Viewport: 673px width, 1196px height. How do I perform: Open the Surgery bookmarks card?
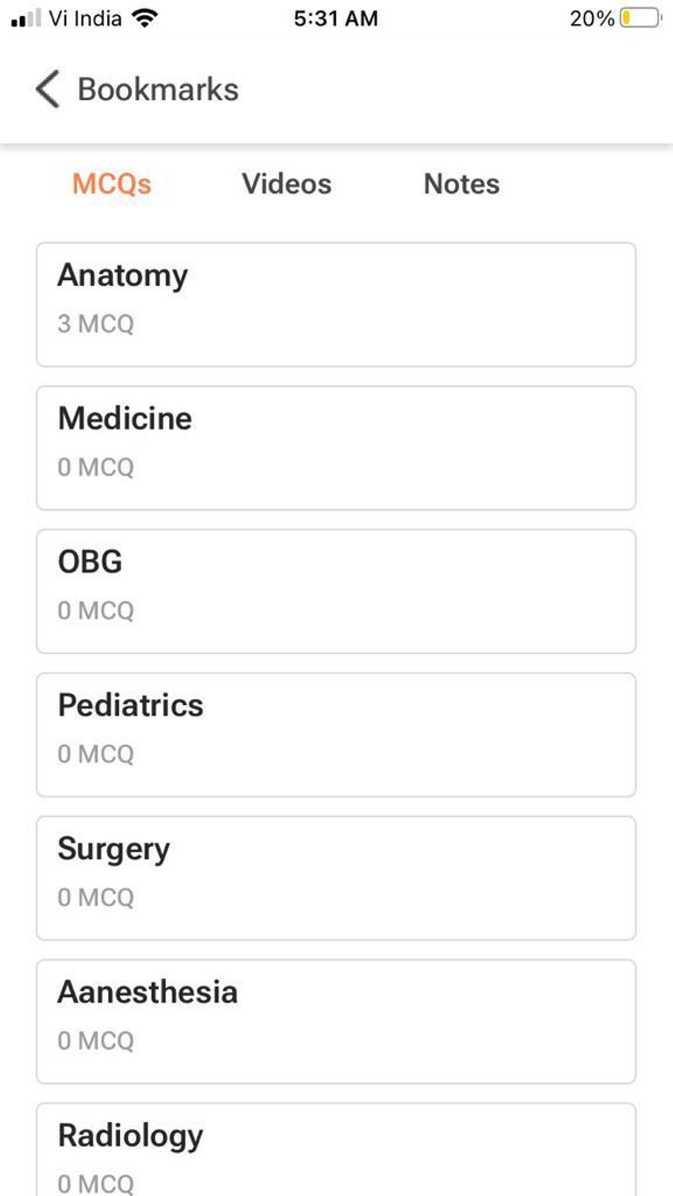tap(336, 878)
